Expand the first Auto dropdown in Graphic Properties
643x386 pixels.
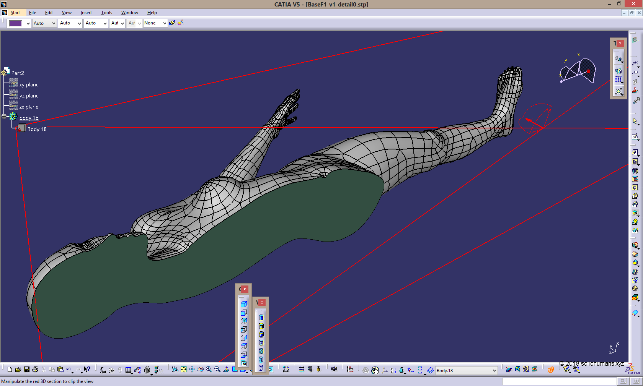54,23
